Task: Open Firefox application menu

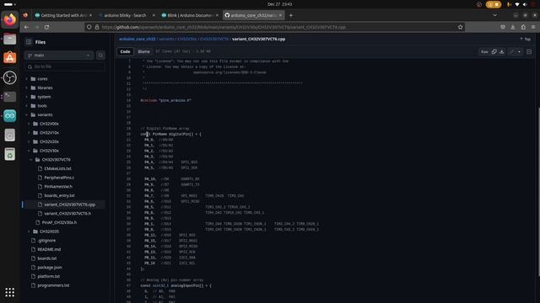Action: pyautogui.click(x=533, y=27)
